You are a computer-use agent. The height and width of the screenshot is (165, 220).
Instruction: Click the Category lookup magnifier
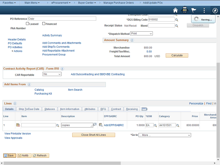pyautogui.click(x=179, y=125)
